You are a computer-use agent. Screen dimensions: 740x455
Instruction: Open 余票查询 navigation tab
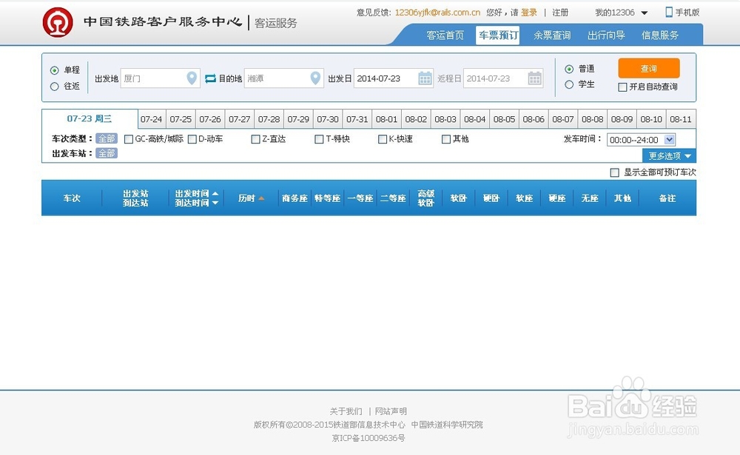tap(552, 36)
